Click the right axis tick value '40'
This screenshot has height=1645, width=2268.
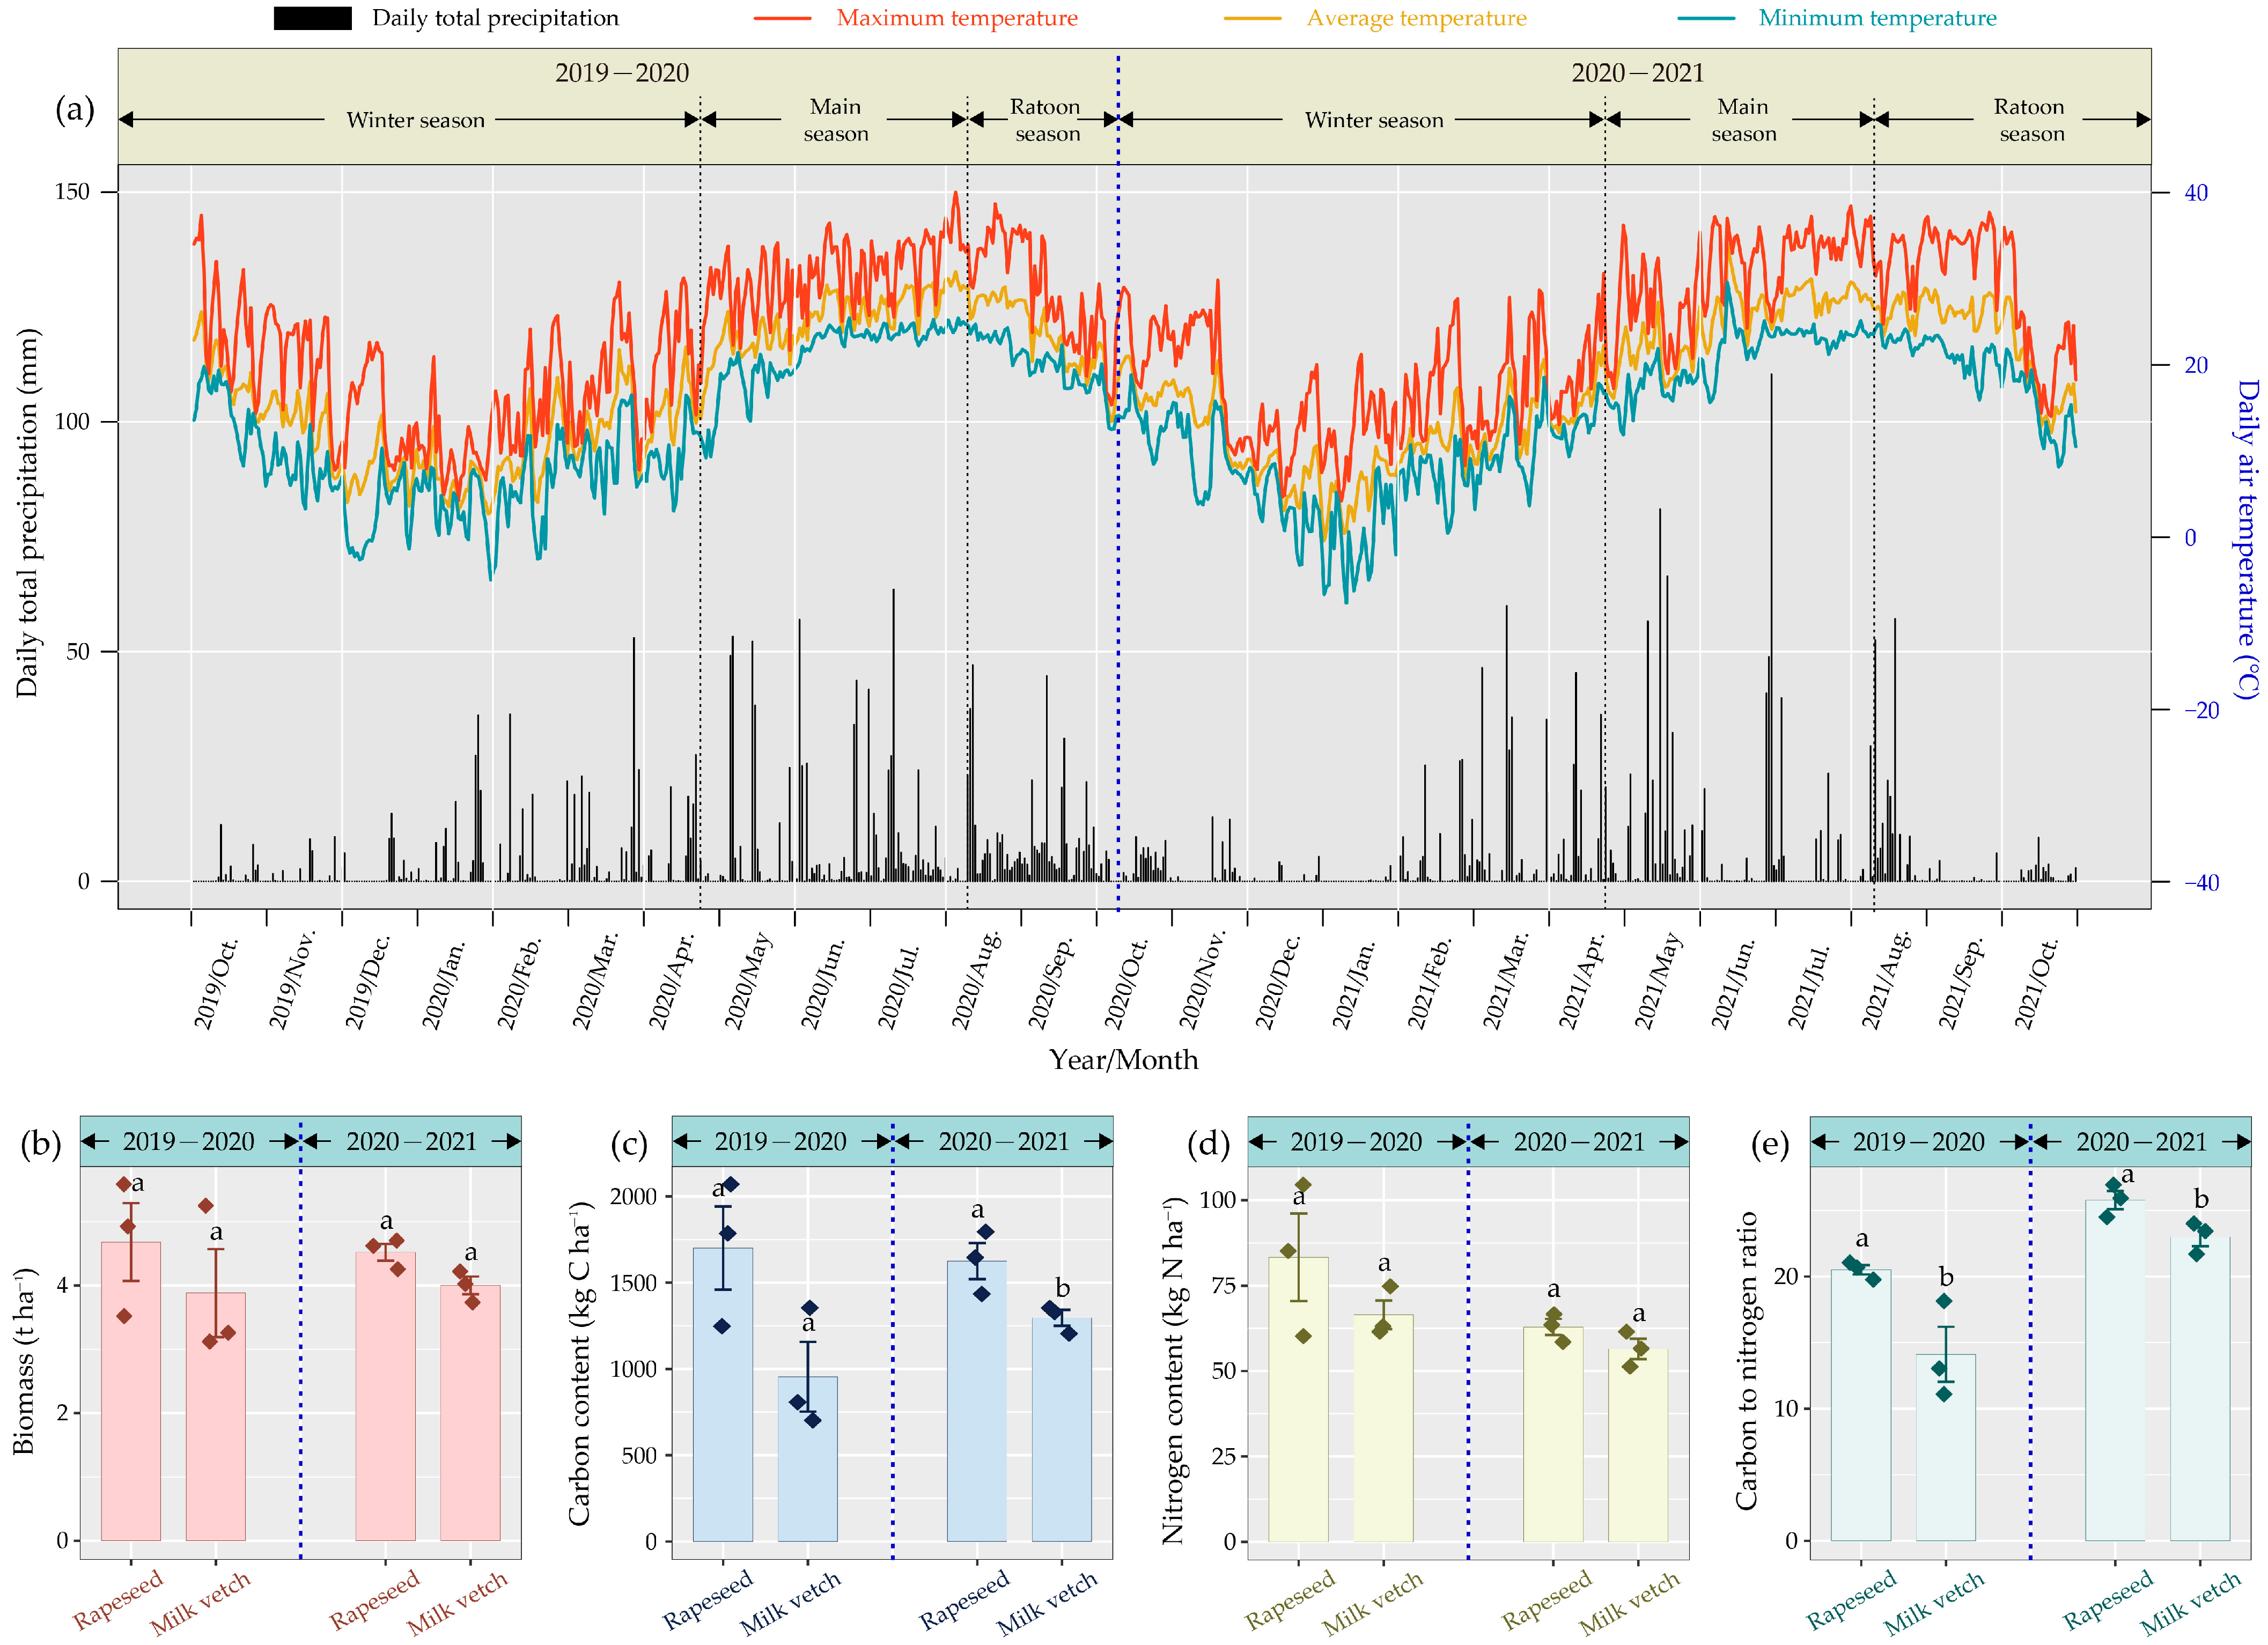click(x=2195, y=192)
